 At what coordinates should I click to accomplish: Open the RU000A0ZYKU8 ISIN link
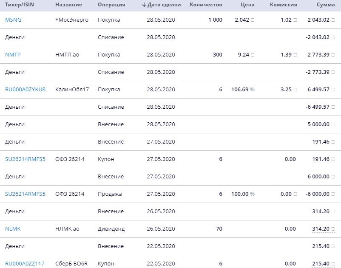coord(25,89)
